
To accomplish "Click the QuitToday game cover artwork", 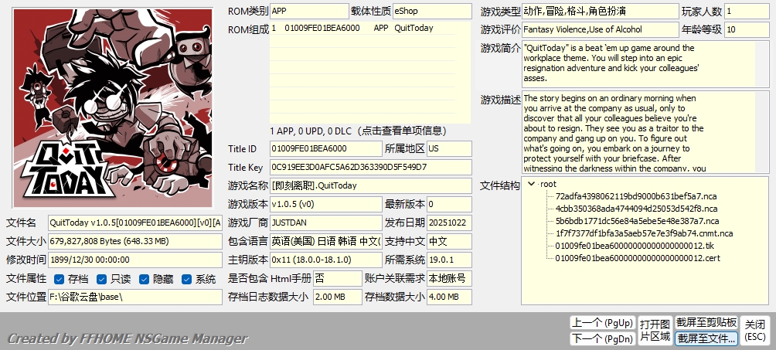I will click(x=108, y=107).
